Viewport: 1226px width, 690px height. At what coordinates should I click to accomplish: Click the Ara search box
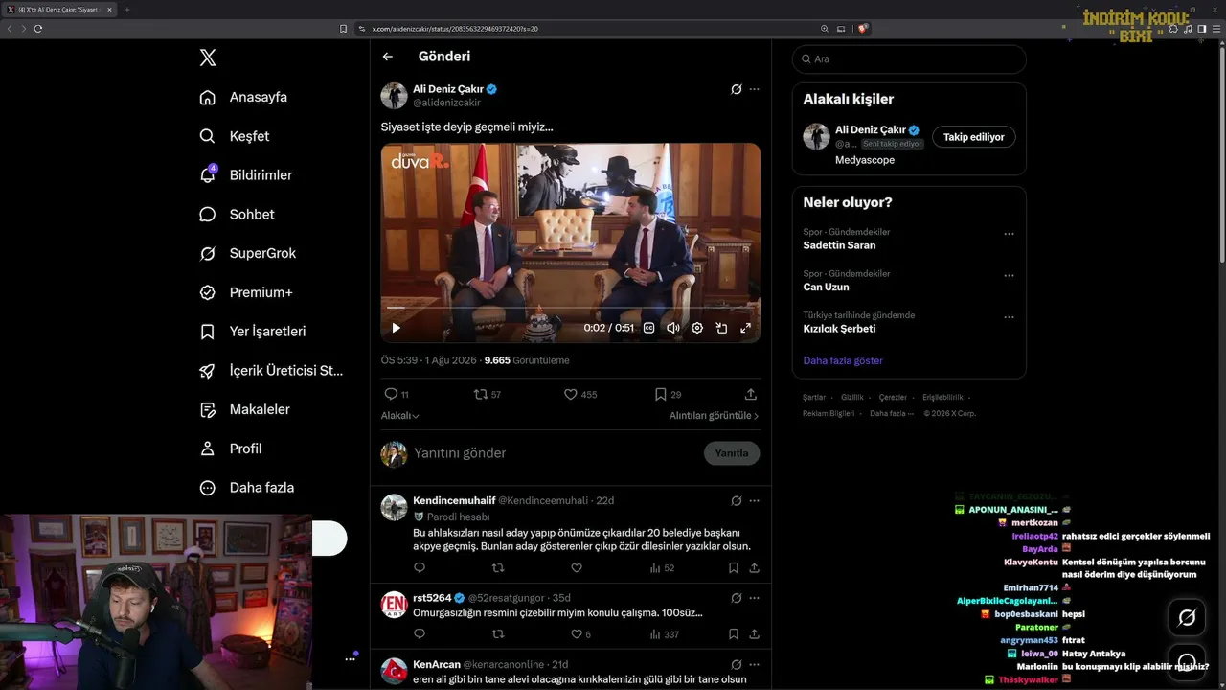[909, 59]
